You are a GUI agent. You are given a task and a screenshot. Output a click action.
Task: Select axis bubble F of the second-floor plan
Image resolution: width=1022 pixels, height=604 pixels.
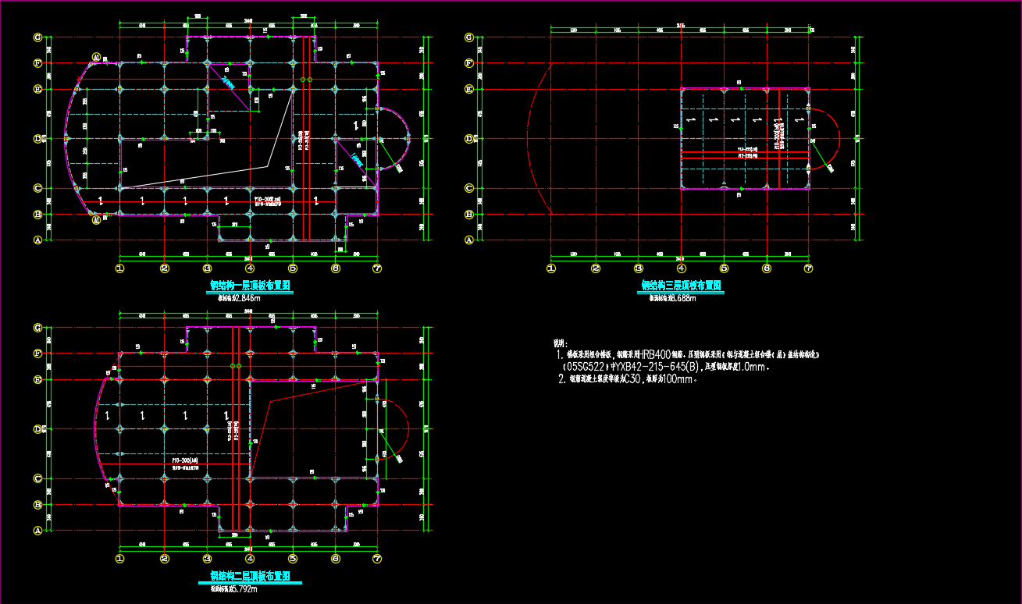point(37,354)
